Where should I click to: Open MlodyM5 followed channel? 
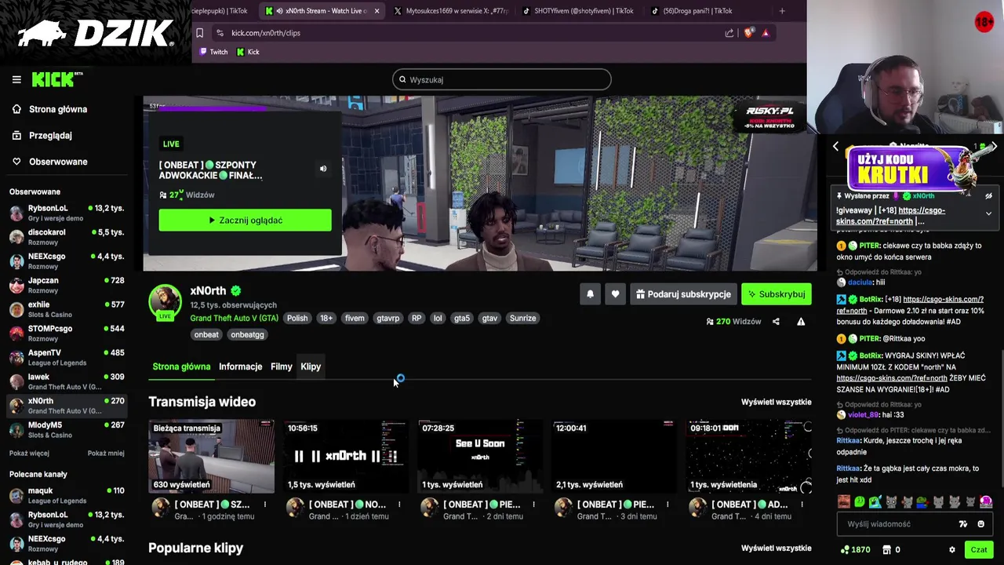coord(67,429)
